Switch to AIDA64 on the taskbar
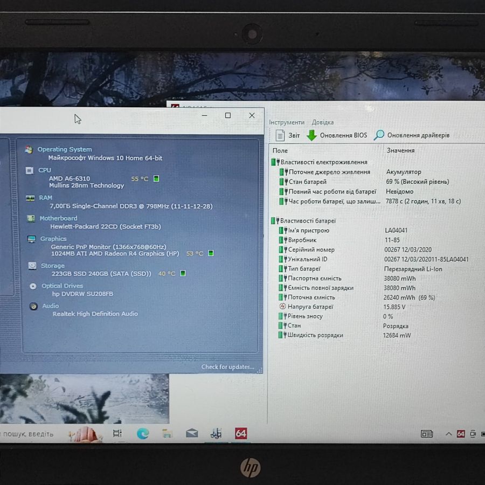The height and width of the screenshot is (485, 485). (x=241, y=433)
